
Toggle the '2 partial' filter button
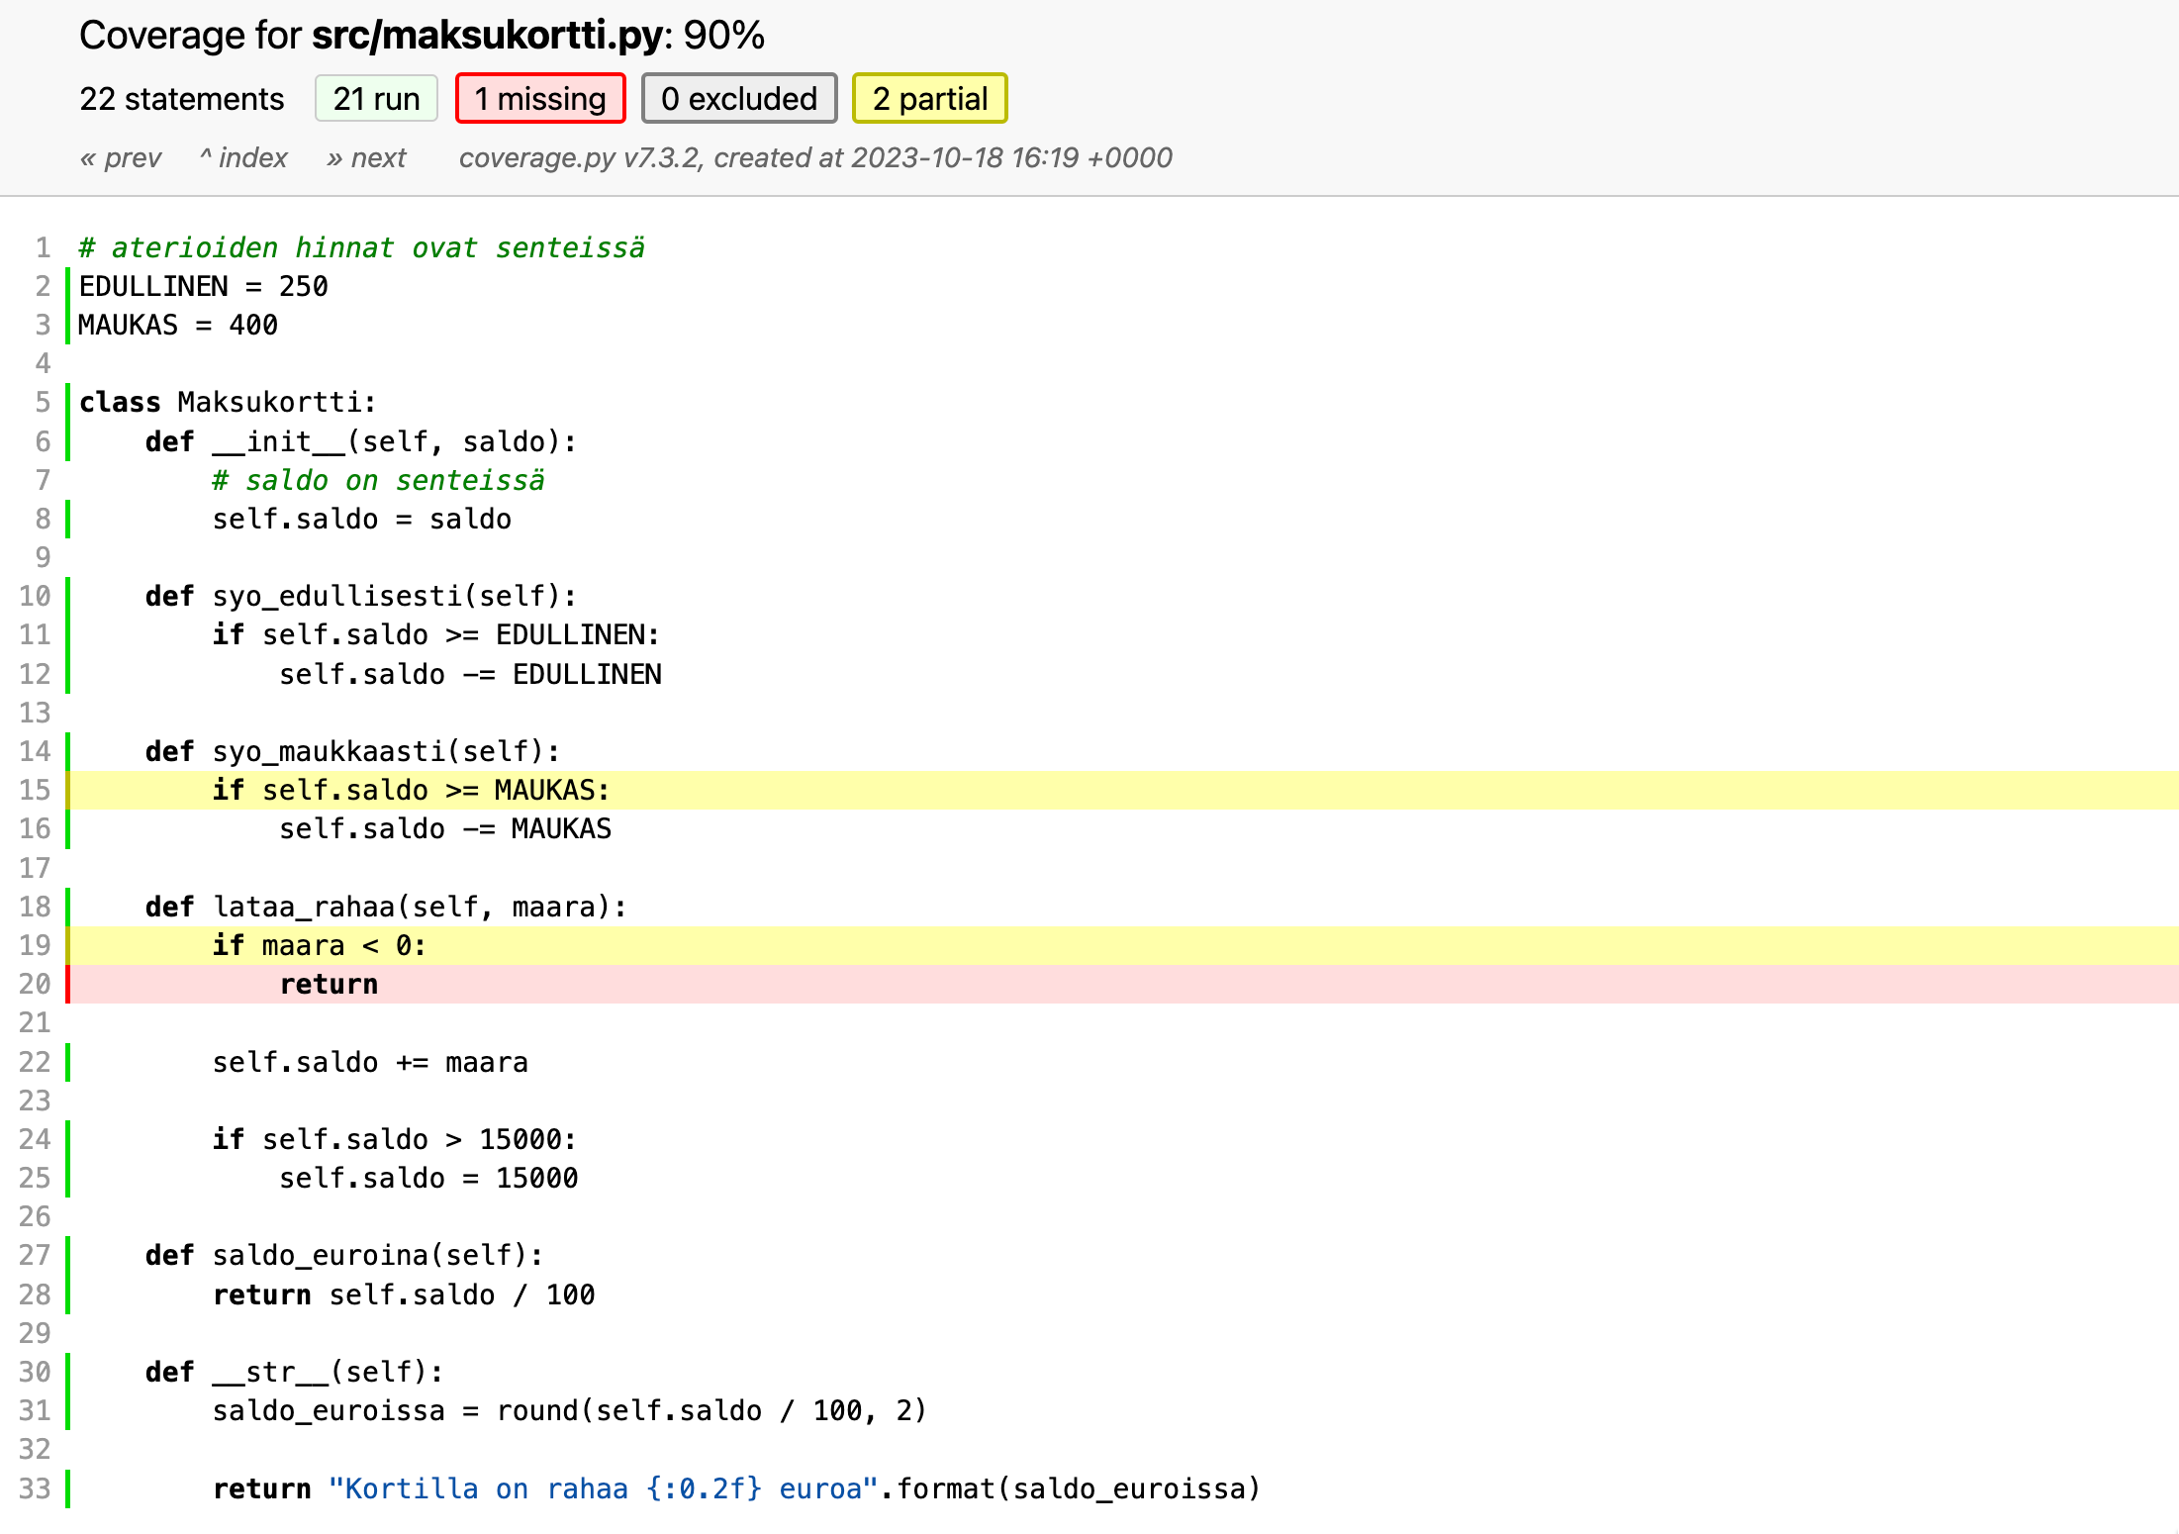tap(929, 99)
